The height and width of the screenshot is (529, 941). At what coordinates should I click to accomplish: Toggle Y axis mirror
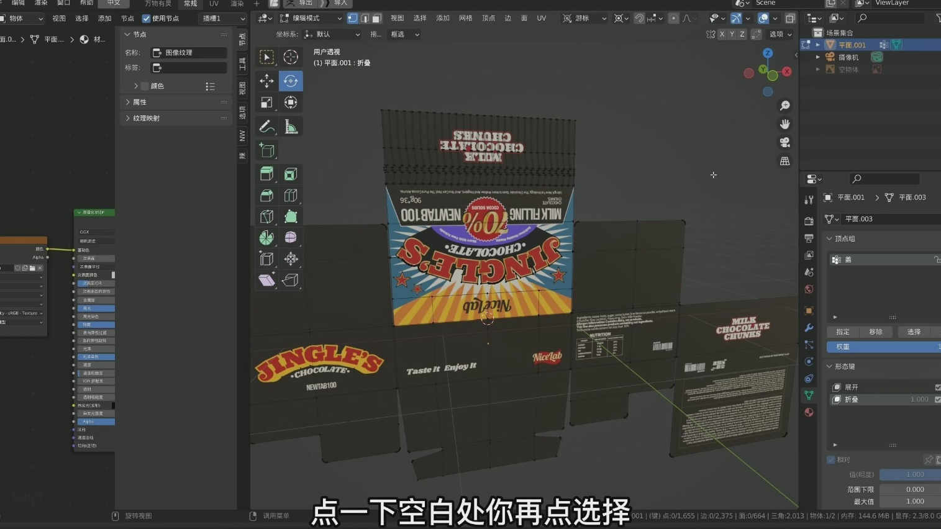(x=732, y=35)
